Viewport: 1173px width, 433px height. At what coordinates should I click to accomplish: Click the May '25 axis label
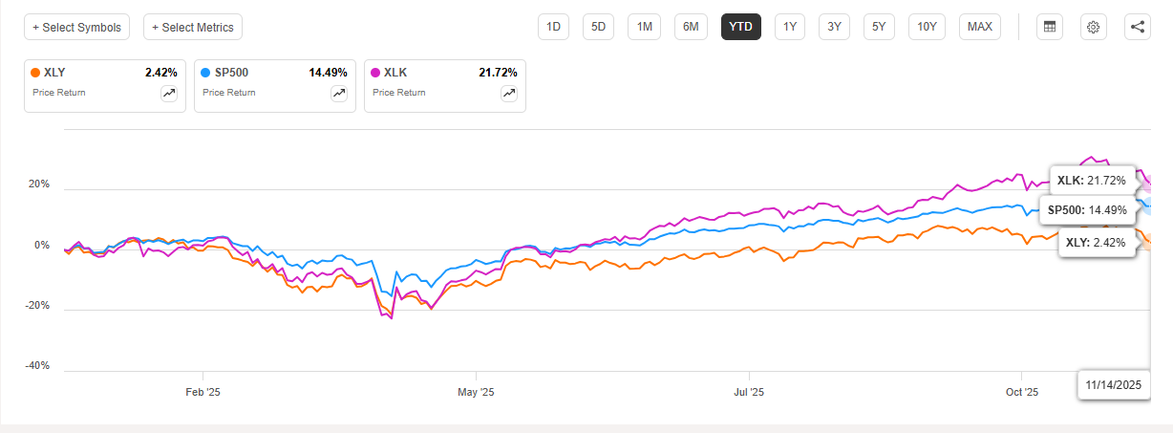click(476, 392)
